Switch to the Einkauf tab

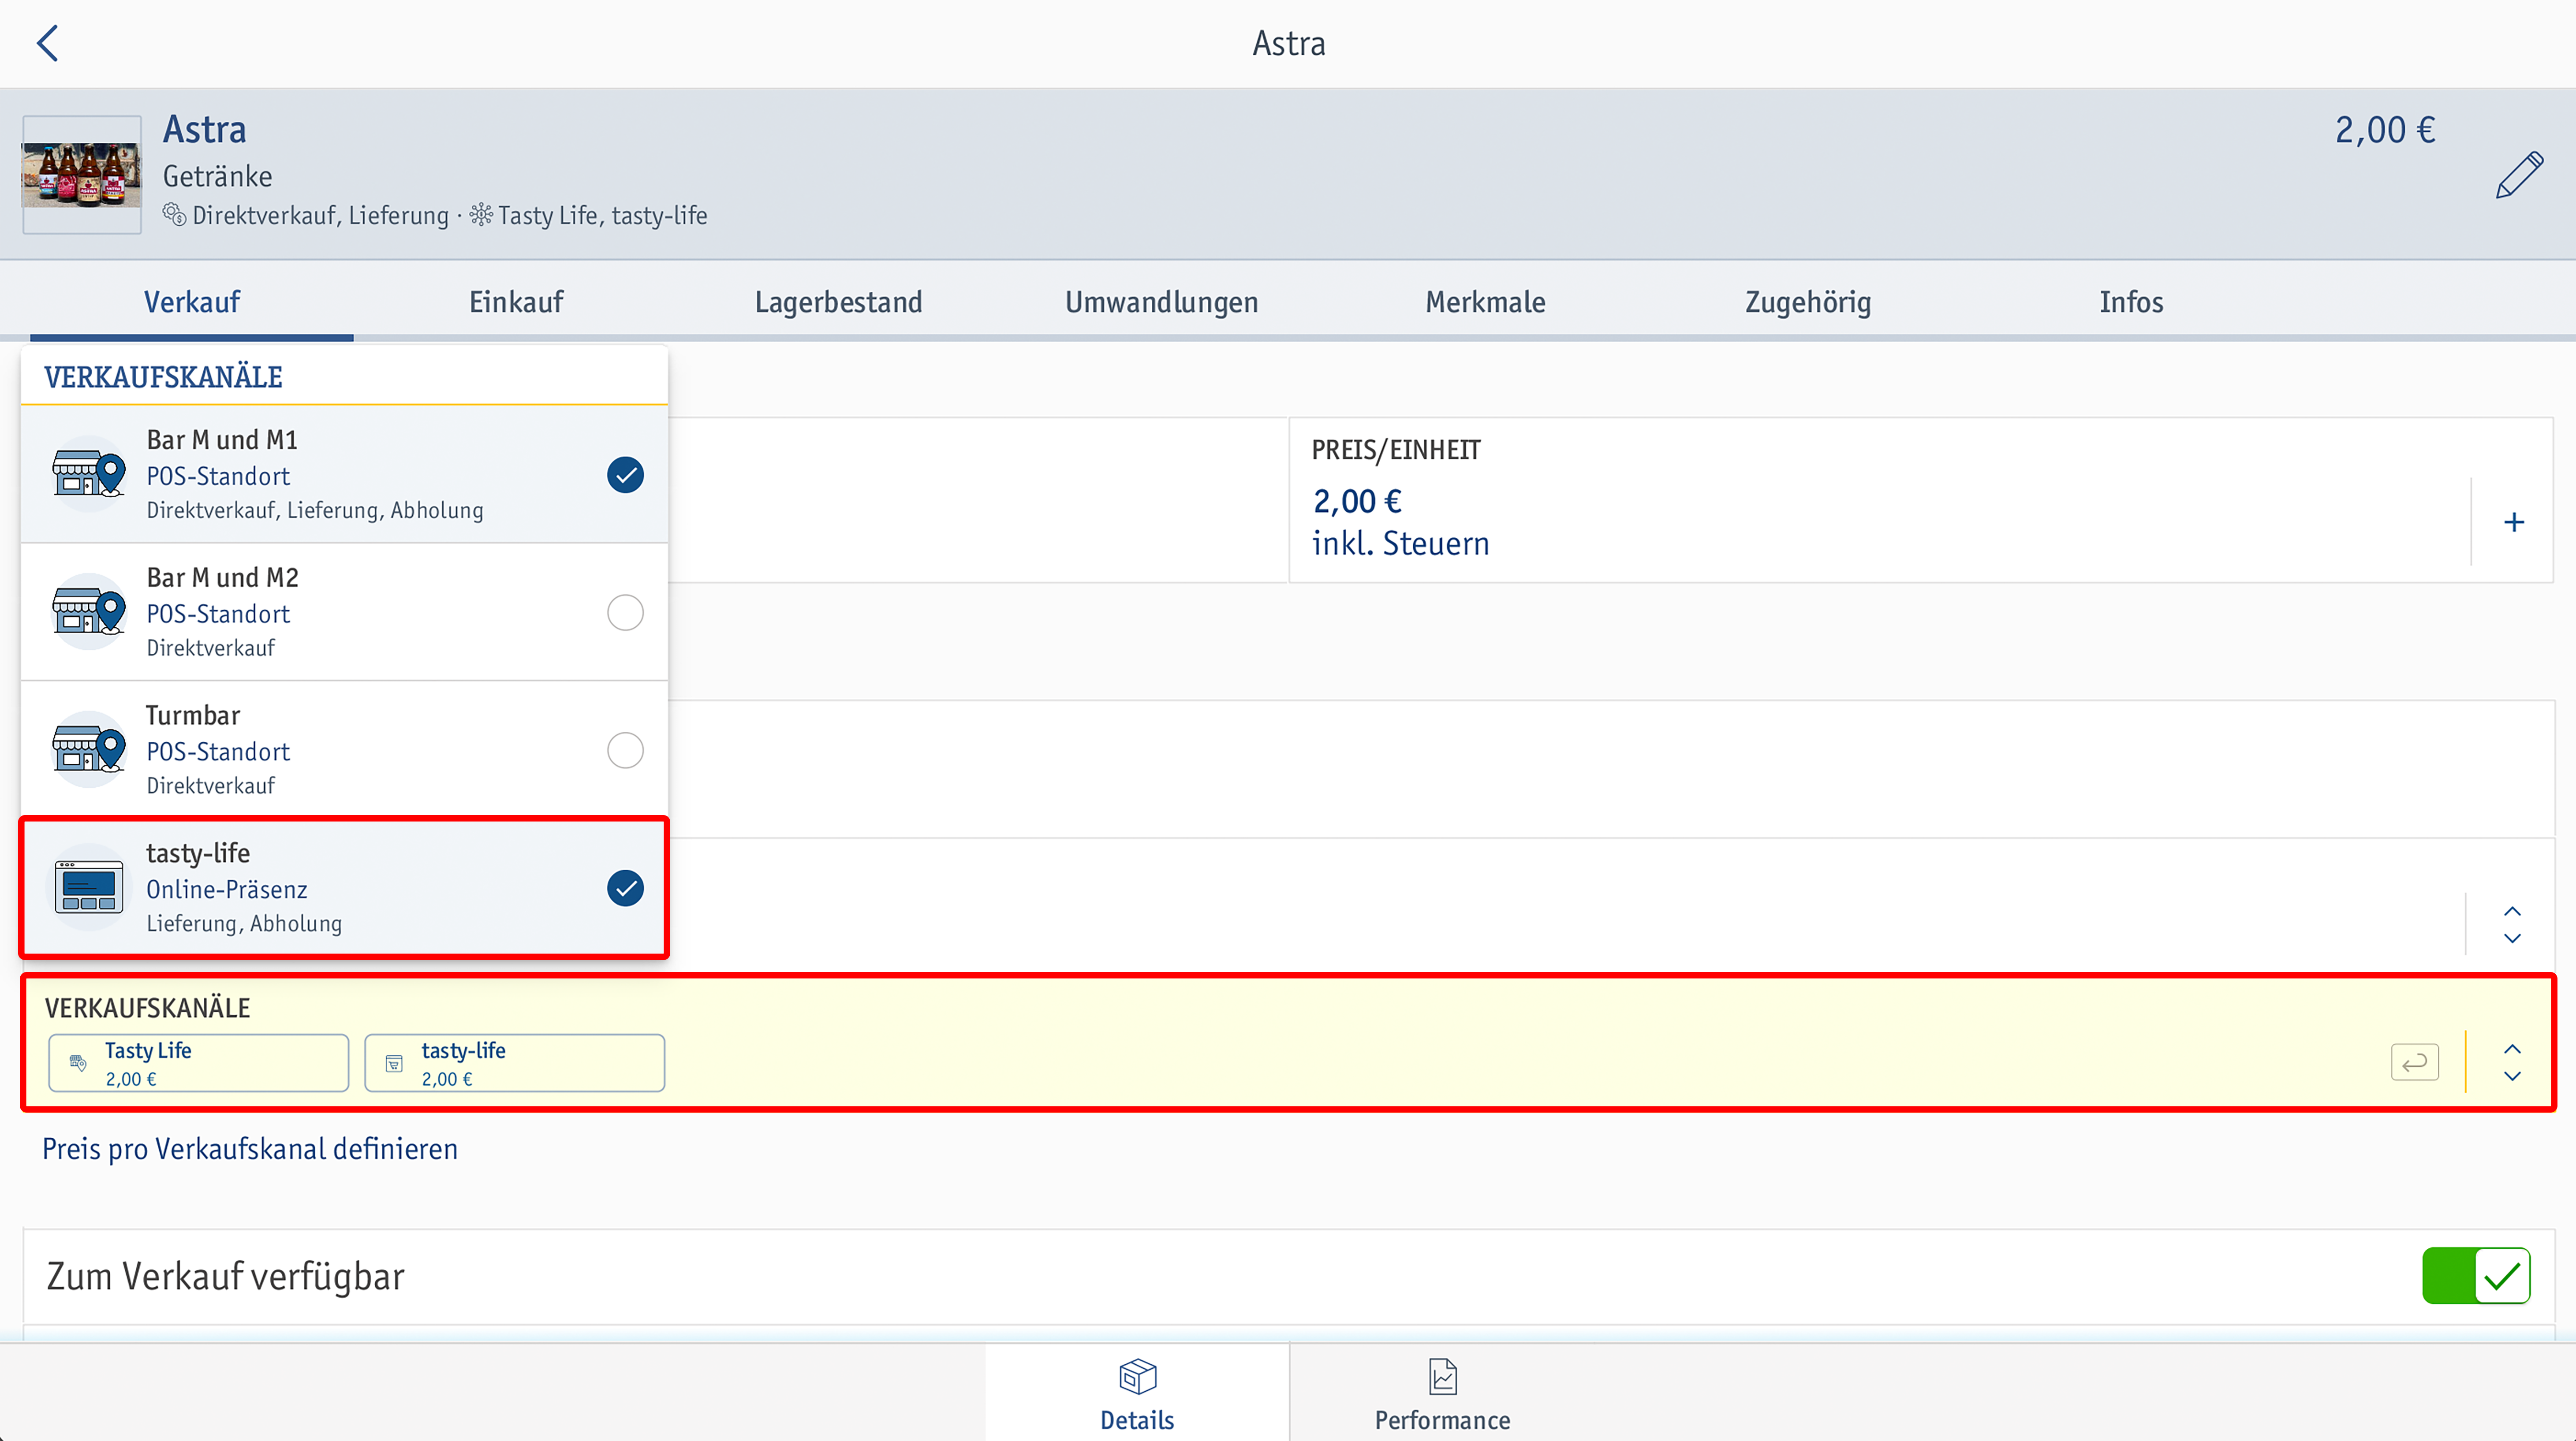(516, 302)
